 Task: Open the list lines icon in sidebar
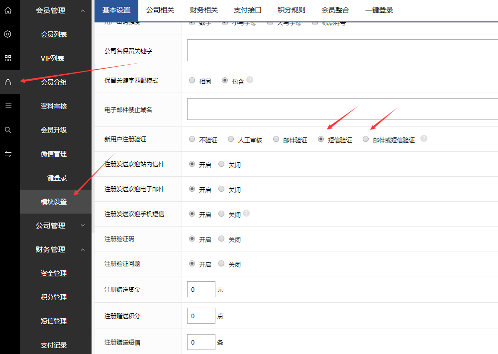pos(7,106)
